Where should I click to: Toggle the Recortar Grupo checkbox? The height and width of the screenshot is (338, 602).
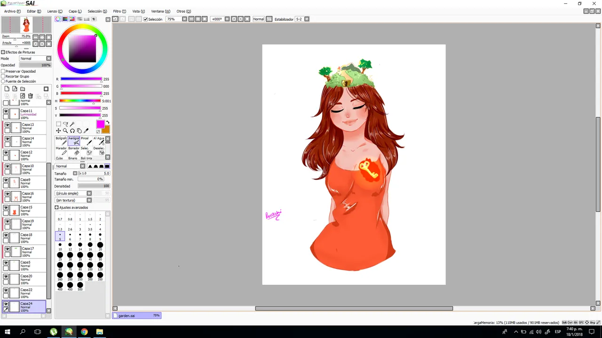pos(3,77)
